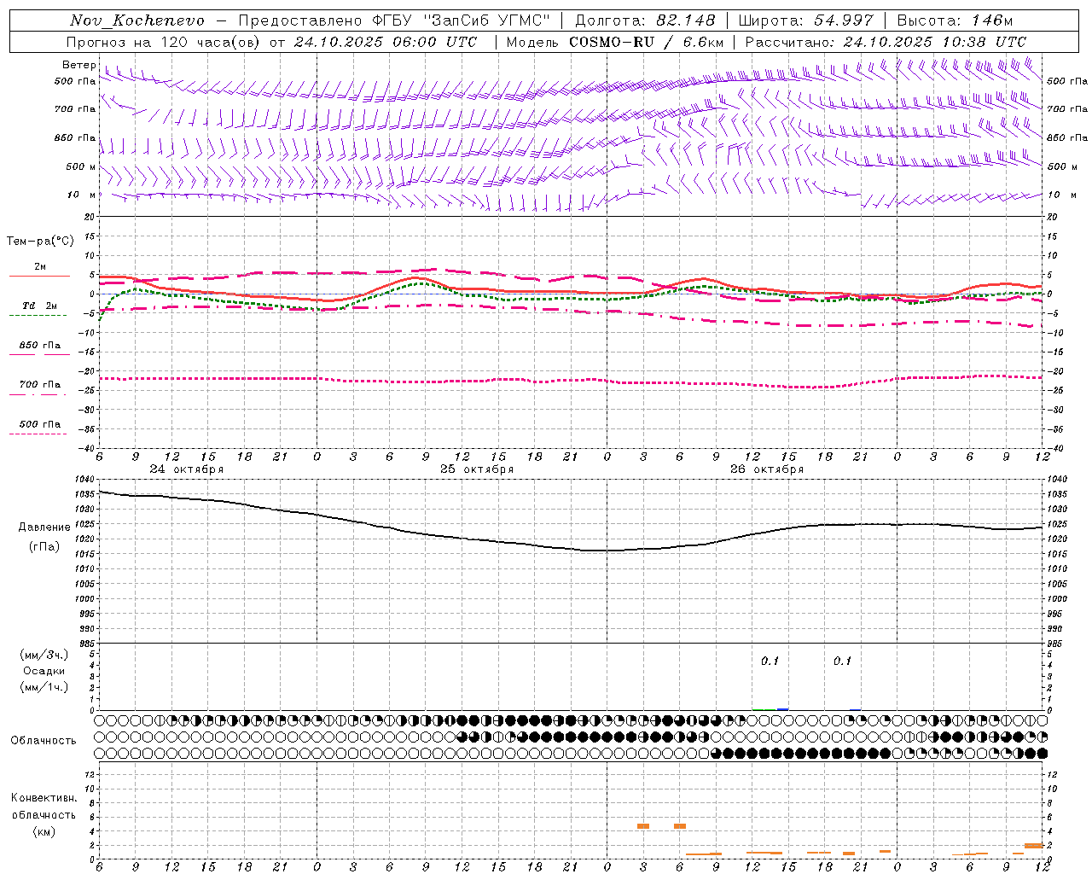
Task: Click the date label 26 октября
Action: tap(767, 469)
